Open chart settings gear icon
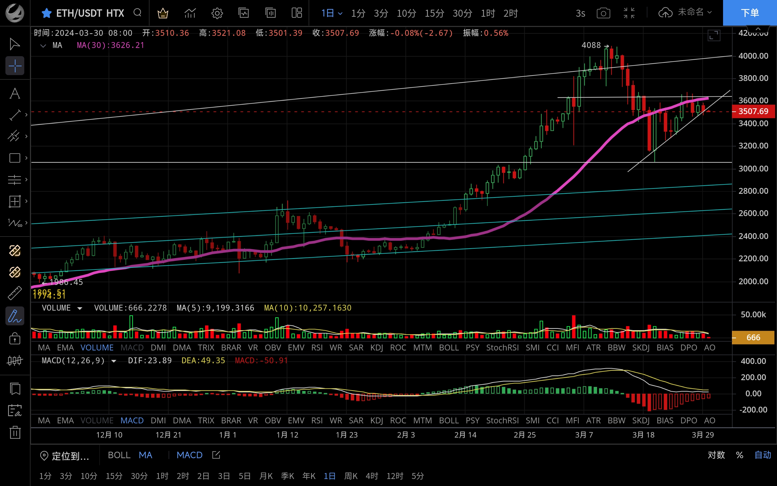Viewport: 777px width, 486px height. (217, 13)
